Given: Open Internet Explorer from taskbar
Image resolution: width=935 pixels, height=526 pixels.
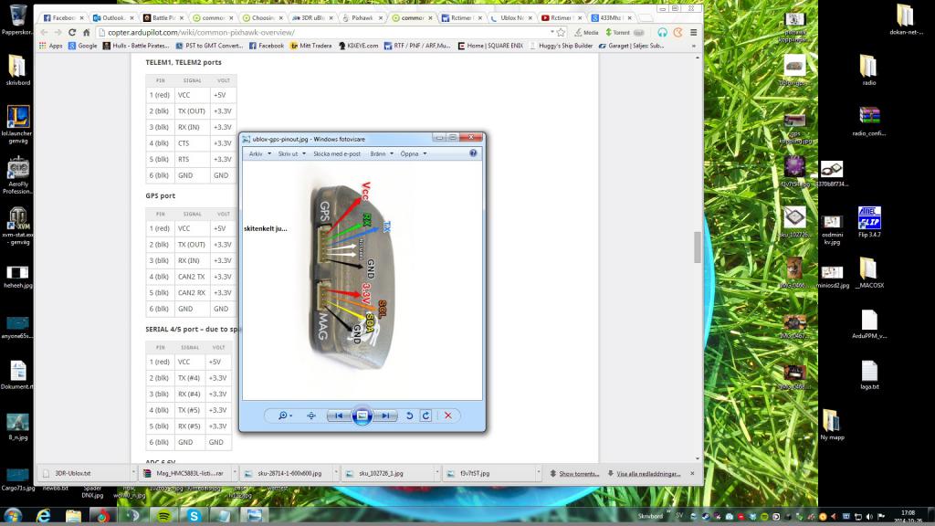Looking at the screenshot, I should 44,515.
